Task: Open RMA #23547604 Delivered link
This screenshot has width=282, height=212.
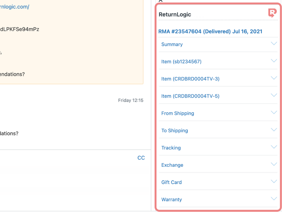Action: click(x=210, y=31)
